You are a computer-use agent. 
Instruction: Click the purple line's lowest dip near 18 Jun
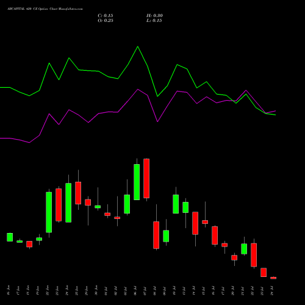pos(29,143)
